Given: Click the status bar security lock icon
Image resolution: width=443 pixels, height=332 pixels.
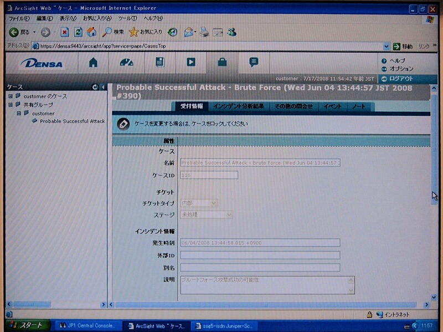Looking at the screenshot, I should 369,314.
